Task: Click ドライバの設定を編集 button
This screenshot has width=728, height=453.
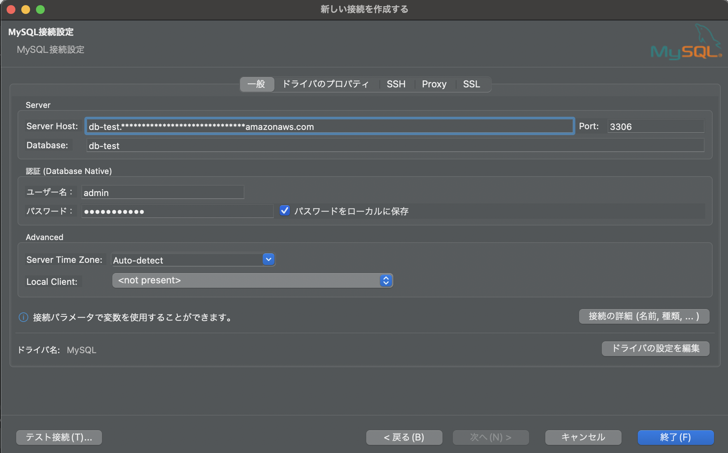Action: pos(655,348)
